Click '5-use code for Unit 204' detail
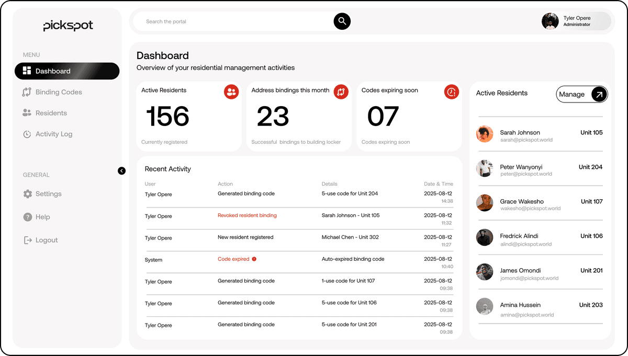628x356 pixels. (350, 193)
